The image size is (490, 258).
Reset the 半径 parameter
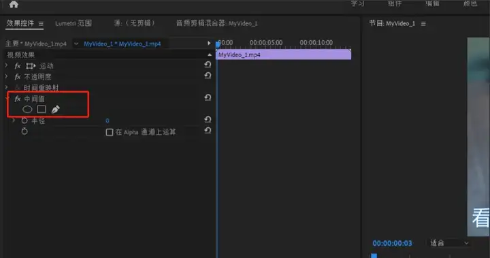(208, 119)
